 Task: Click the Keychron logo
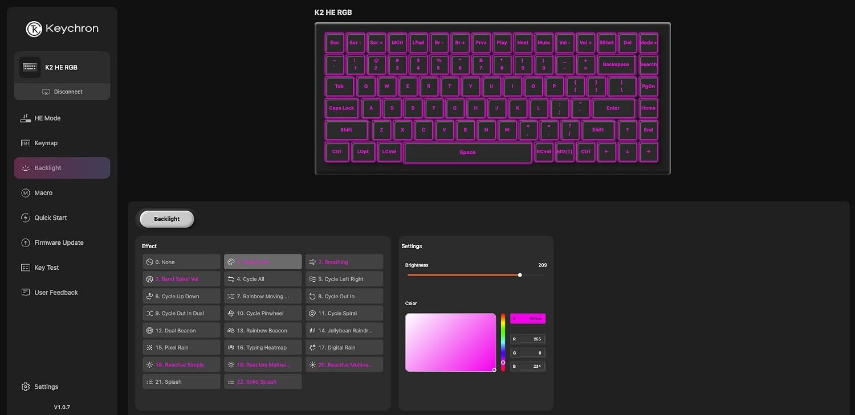(62, 29)
